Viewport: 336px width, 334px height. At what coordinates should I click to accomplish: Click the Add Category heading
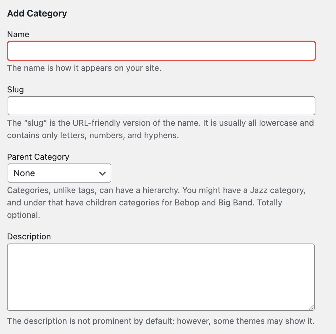coord(37,13)
